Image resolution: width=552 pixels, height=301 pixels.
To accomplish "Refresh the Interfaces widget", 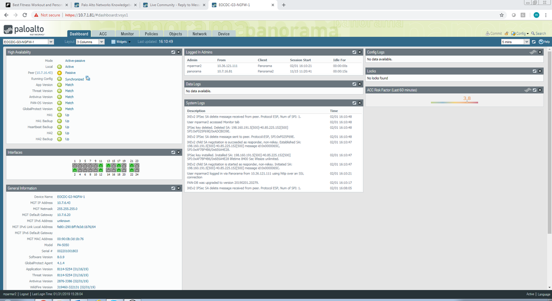I will coord(173,152).
